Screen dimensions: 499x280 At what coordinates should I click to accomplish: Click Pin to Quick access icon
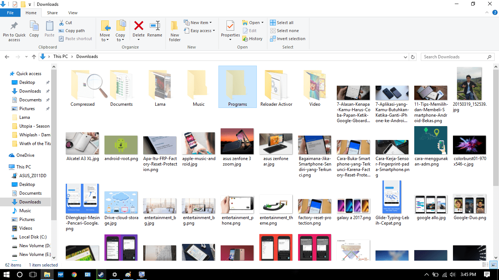(x=14, y=31)
